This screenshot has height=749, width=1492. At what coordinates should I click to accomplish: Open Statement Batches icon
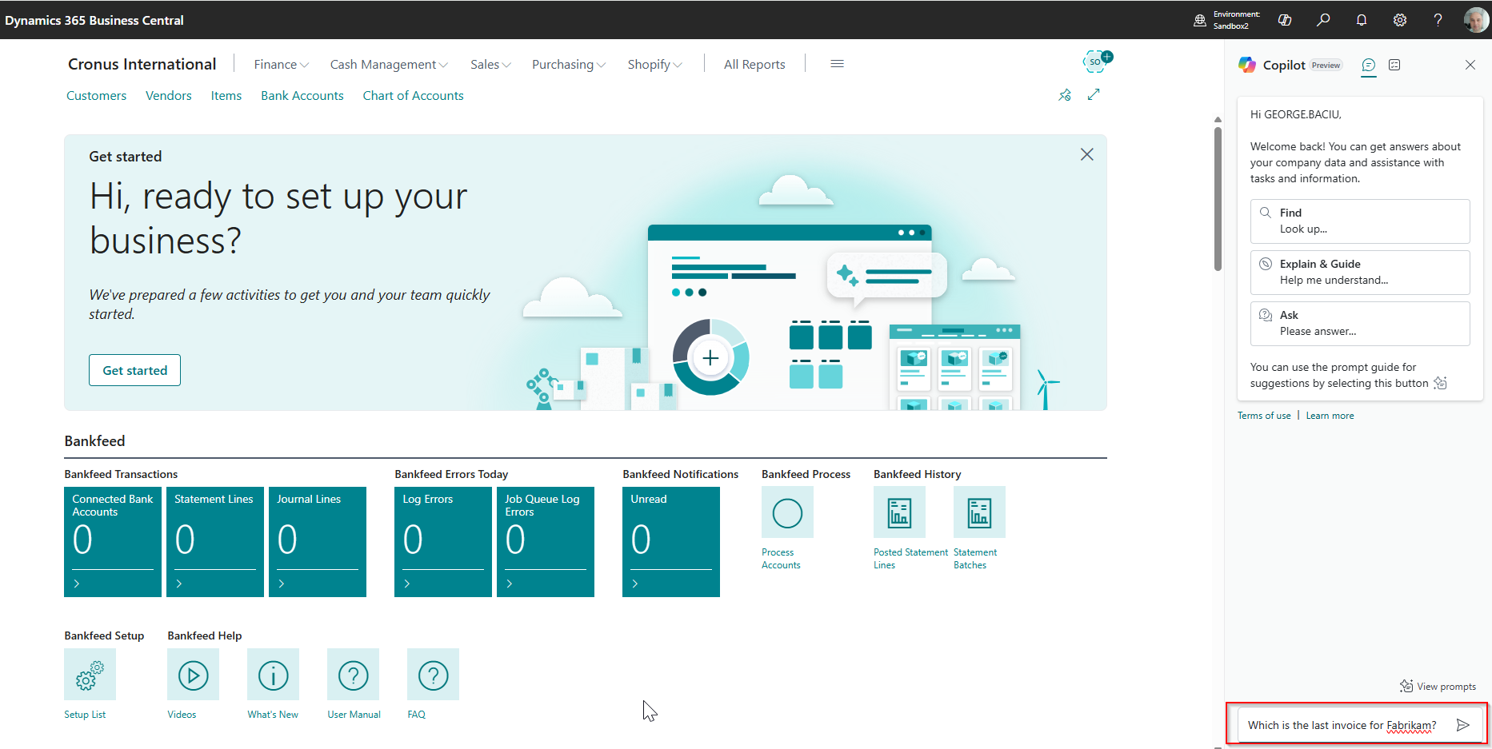[x=979, y=512]
